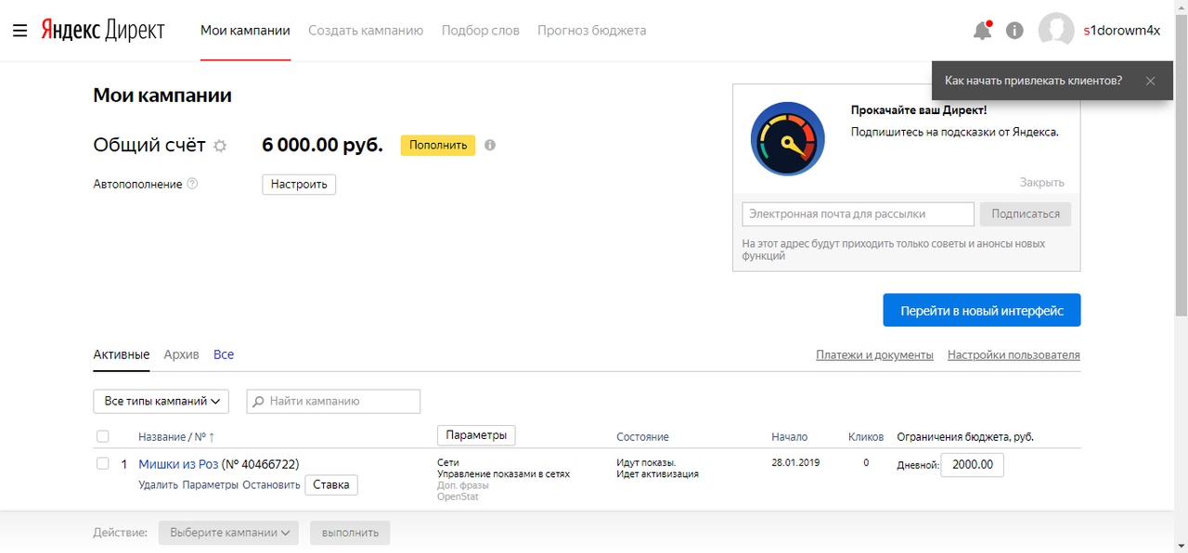This screenshot has height=553, width=1188.
Task: Click the Яндекс Директ logo
Action: pos(102,31)
